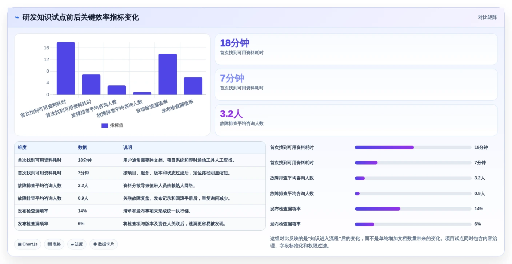Click the blue pulse icon beside the title
This screenshot has width=512, height=264.
tap(17, 17)
